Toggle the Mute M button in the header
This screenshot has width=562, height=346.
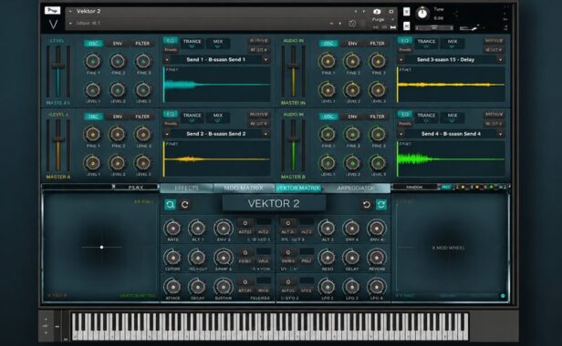[x=407, y=25]
